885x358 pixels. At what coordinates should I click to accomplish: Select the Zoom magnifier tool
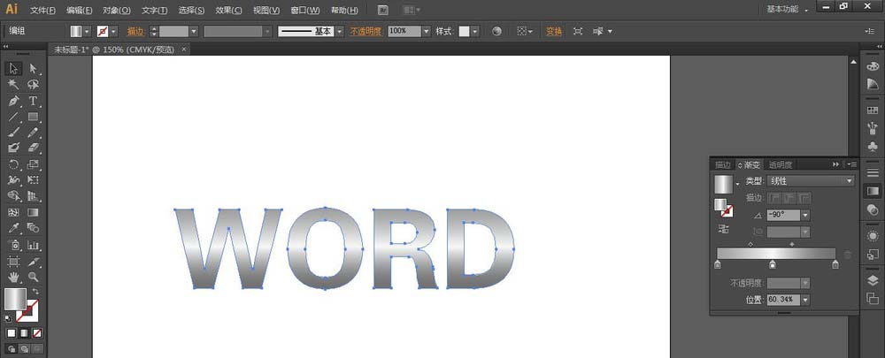tap(34, 278)
